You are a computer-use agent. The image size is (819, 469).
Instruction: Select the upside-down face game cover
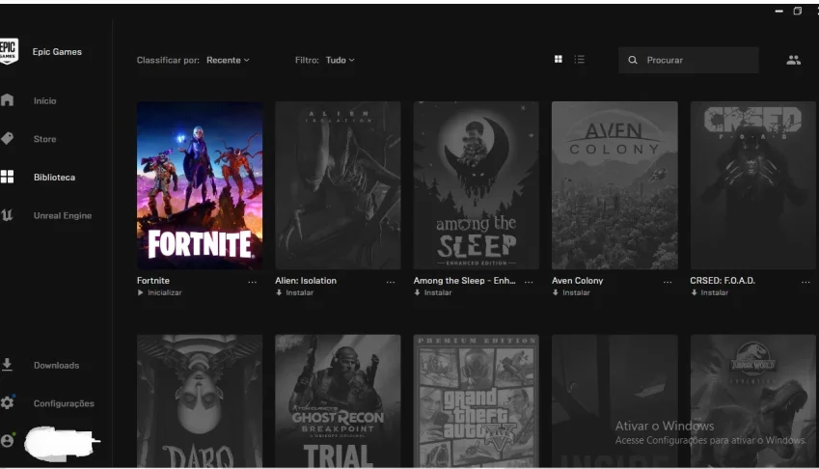[x=200, y=401]
